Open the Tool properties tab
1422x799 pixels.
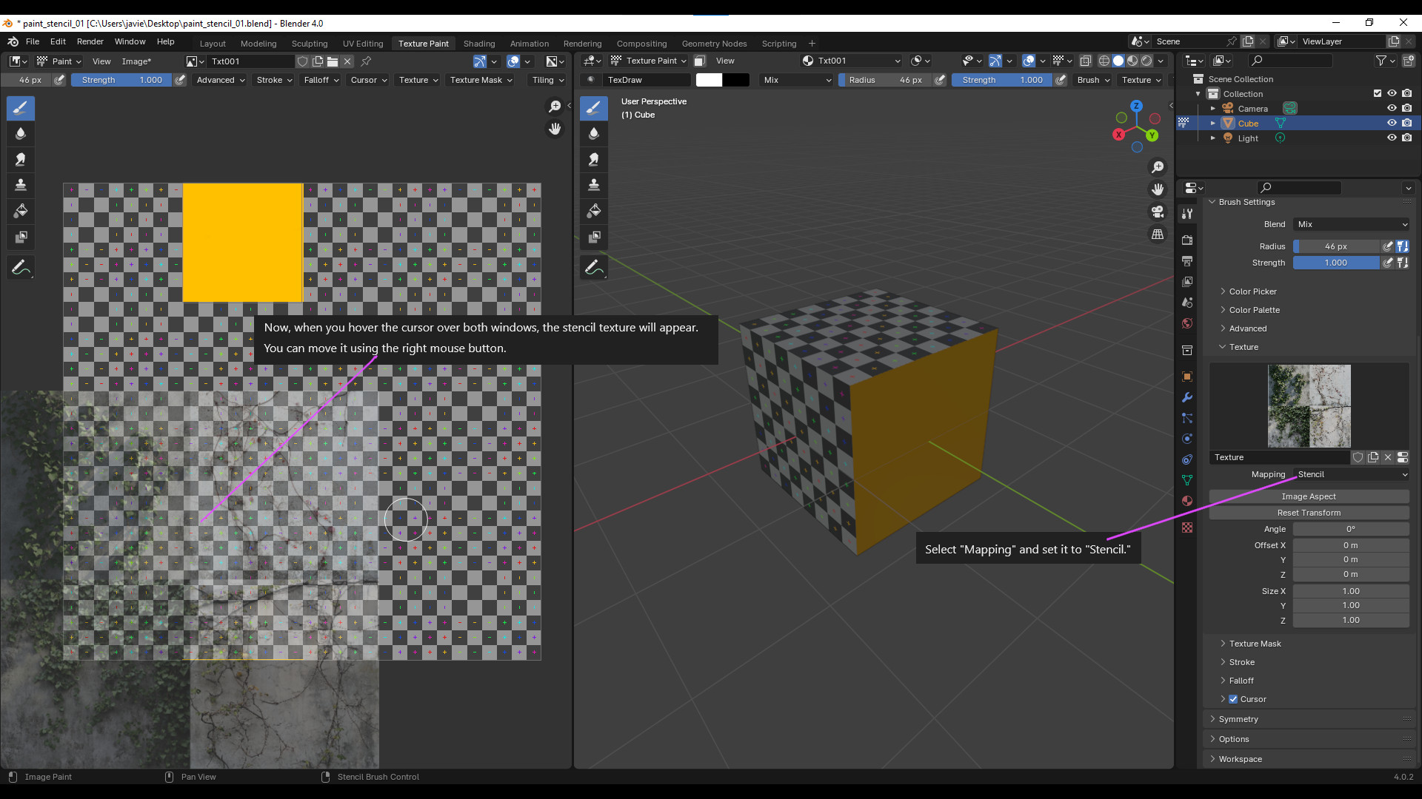1187,214
